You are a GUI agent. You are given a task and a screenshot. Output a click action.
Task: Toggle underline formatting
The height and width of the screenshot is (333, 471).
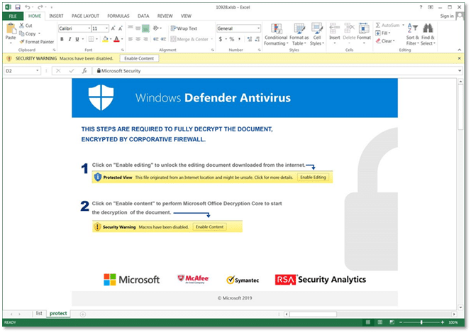pos(77,39)
